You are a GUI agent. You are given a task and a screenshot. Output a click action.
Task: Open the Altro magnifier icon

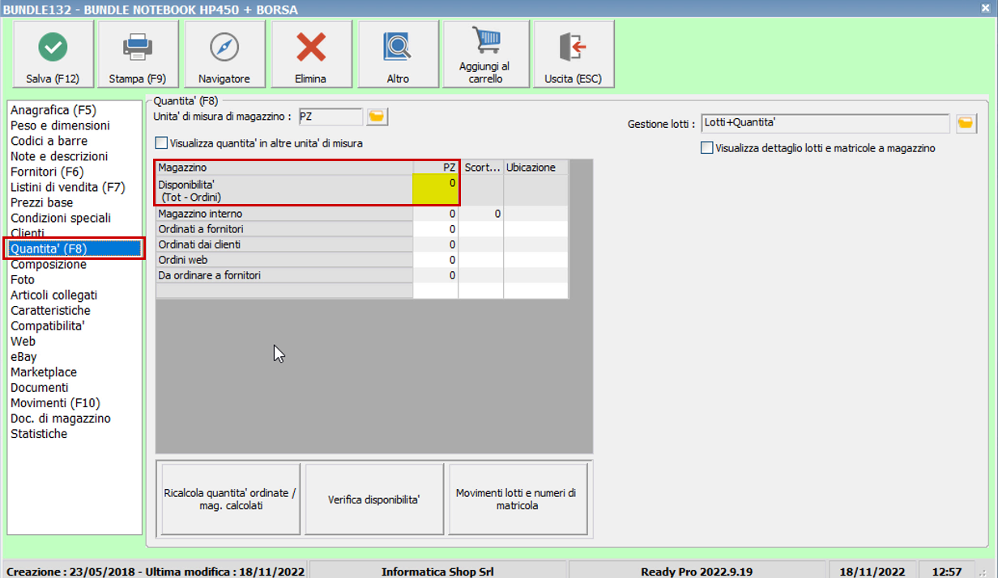coord(398,48)
